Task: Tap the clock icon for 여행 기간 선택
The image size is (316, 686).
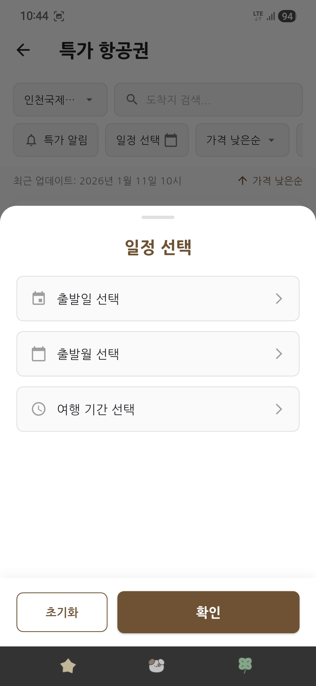Action: click(39, 409)
